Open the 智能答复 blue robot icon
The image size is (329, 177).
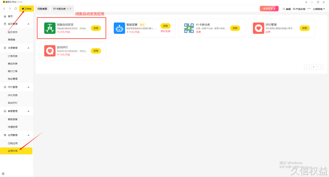(x=119, y=28)
